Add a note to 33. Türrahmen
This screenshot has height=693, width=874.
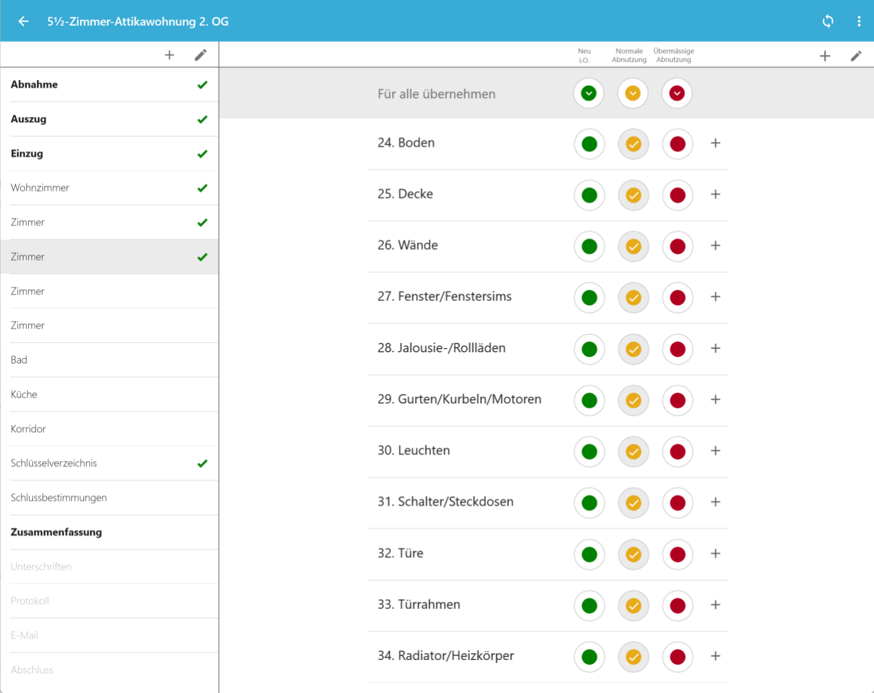click(x=715, y=604)
